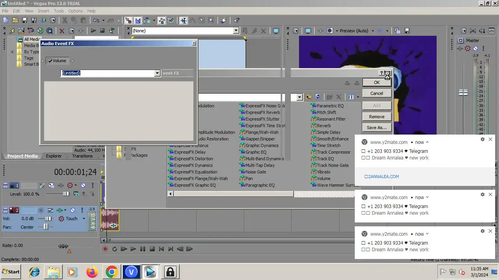The width and height of the screenshot is (499, 280).
Task: Click OK in the plug-in chooser
Action: click(x=377, y=82)
